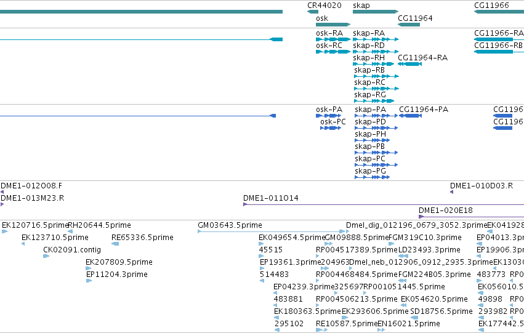The width and height of the screenshot is (524, 333).
Task: Click the EK123710.5prime EST label
Action: [55, 238]
